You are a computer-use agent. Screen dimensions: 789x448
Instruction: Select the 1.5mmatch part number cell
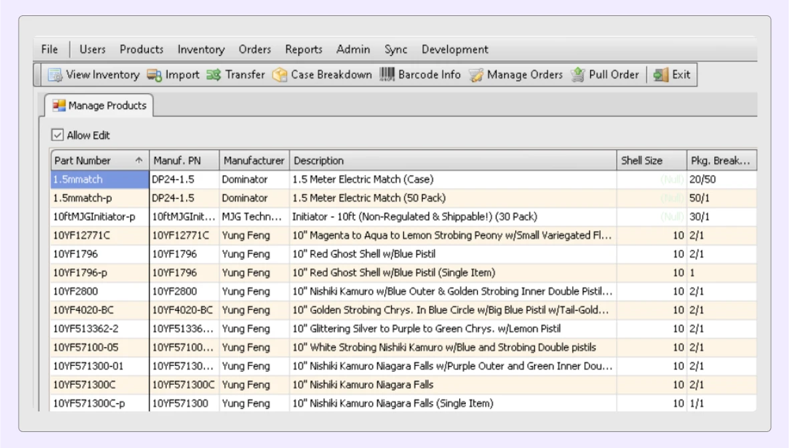pyautogui.click(x=99, y=179)
